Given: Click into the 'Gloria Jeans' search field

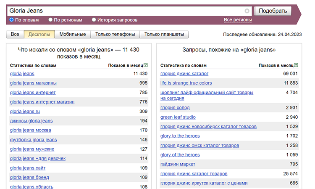Looking at the screenshot, I should pos(126,11).
